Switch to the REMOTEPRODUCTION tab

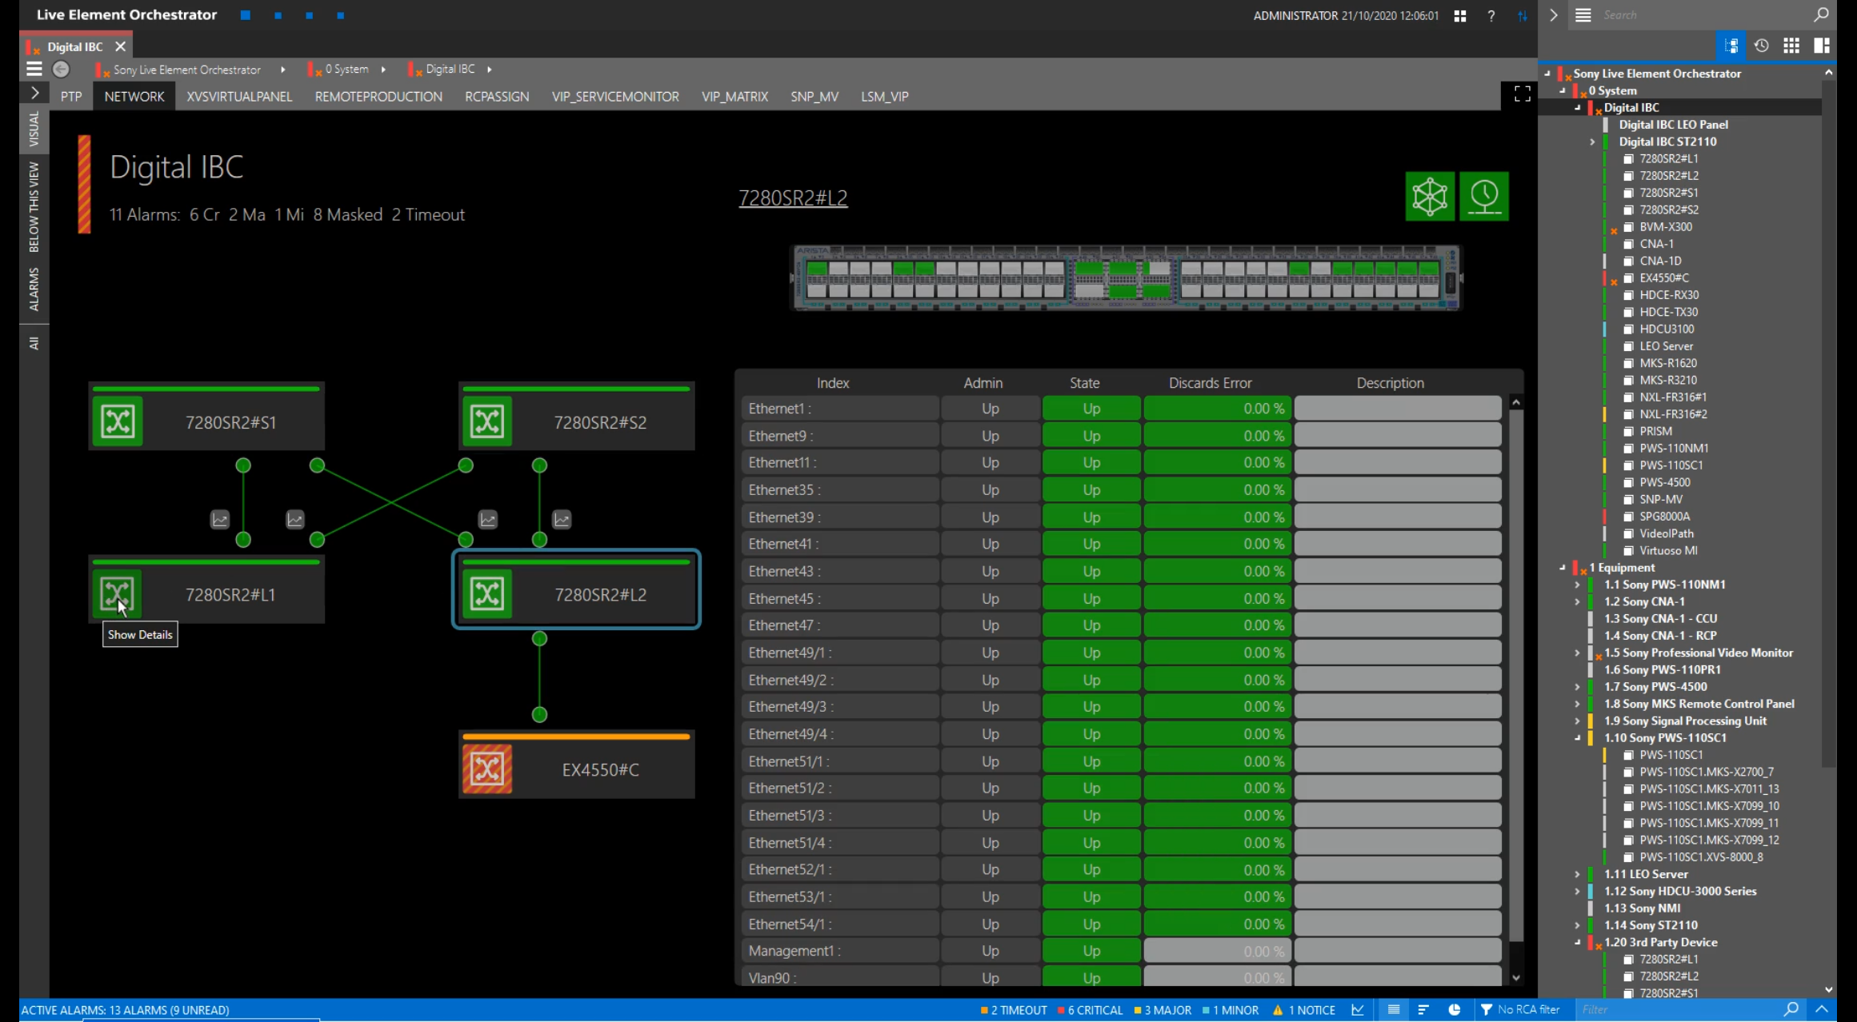point(378,96)
